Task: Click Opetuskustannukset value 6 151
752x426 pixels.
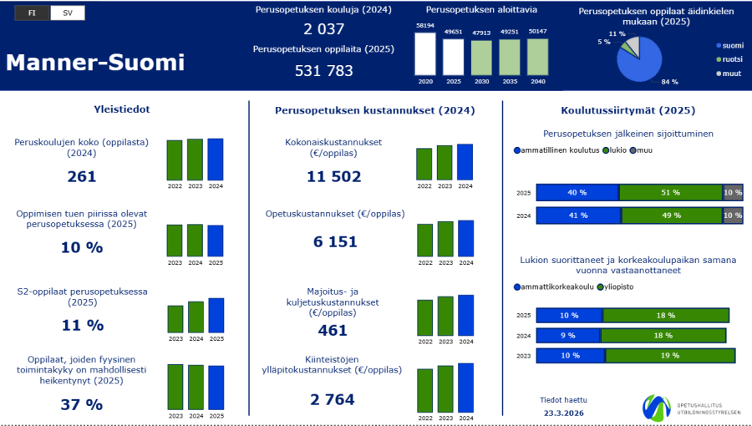Action: 335,241
